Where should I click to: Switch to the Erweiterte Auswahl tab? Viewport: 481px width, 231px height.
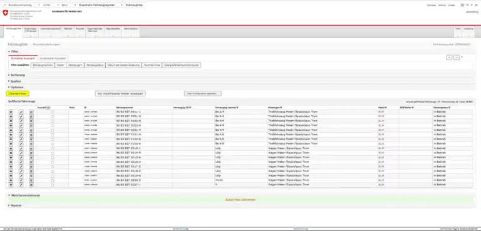[x=53, y=58]
